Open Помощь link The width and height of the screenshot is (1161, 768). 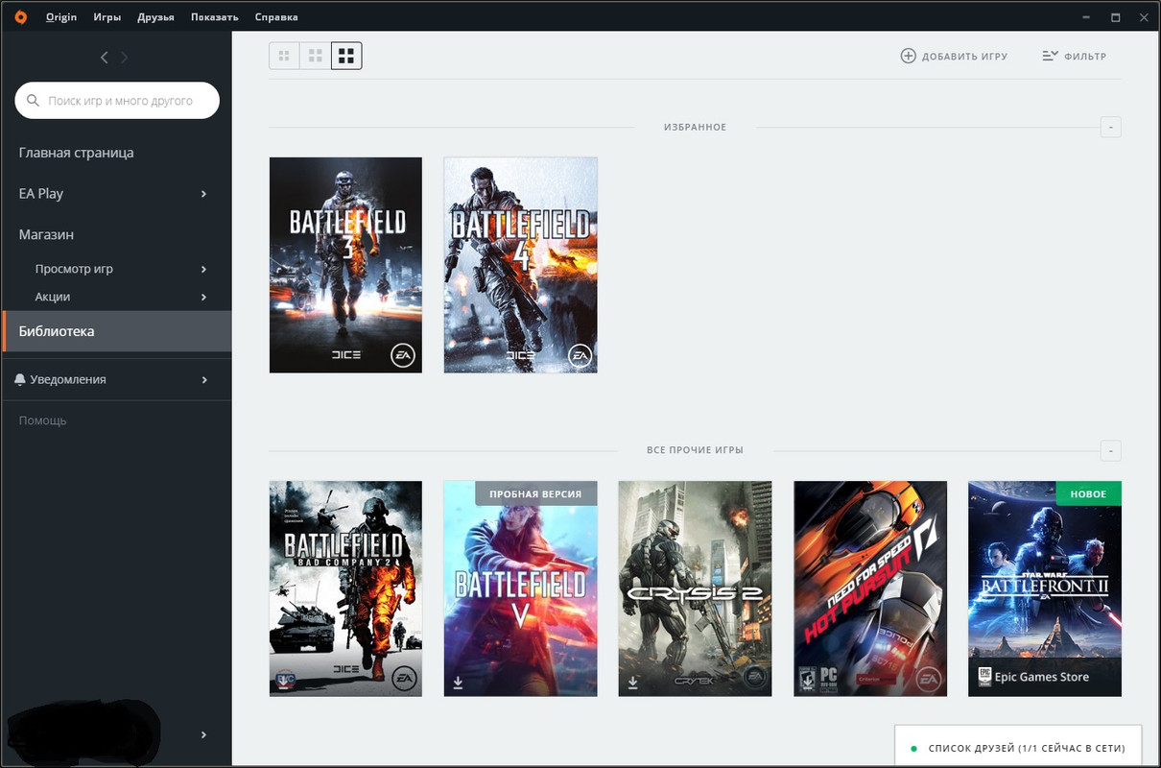(42, 420)
